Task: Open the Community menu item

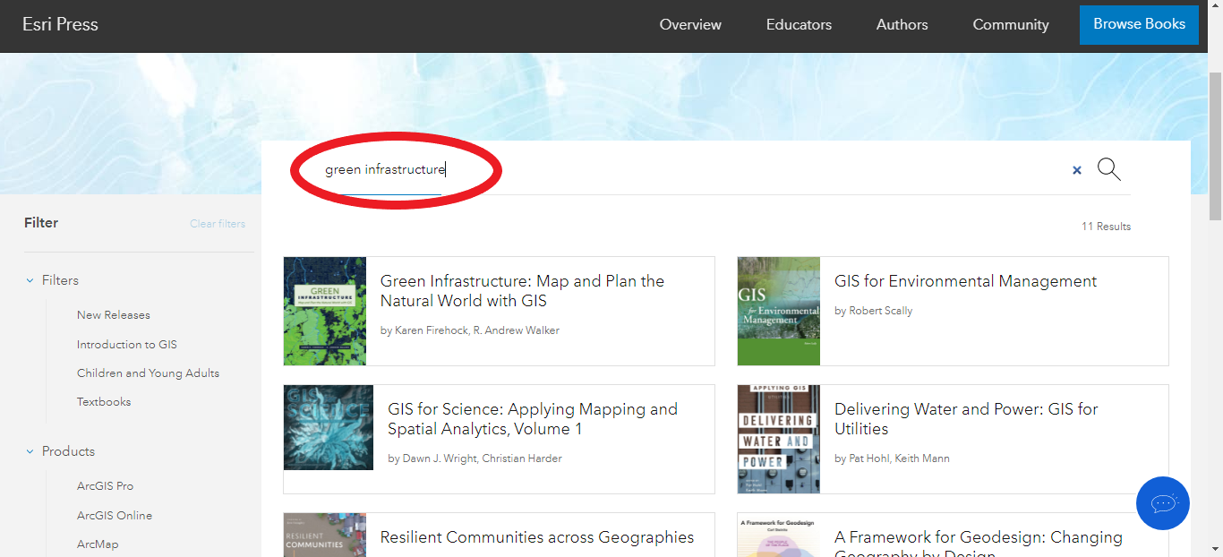Action: [1011, 25]
